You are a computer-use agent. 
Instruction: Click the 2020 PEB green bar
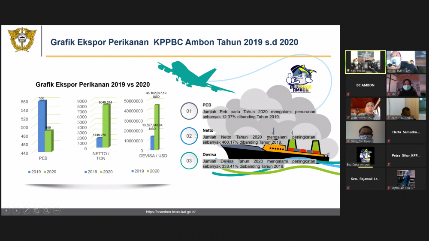pos(48,141)
